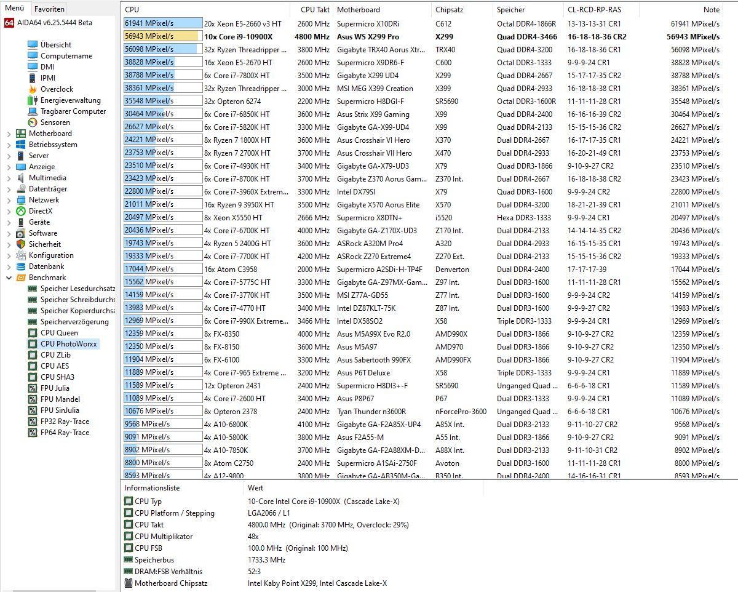Select the Speicherverzögerung tree item

pos(74,322)
